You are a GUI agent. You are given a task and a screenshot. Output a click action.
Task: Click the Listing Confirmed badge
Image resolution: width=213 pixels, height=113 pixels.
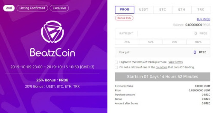[32, 8]
